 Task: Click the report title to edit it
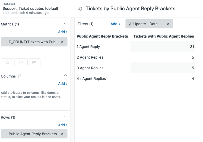130,9
